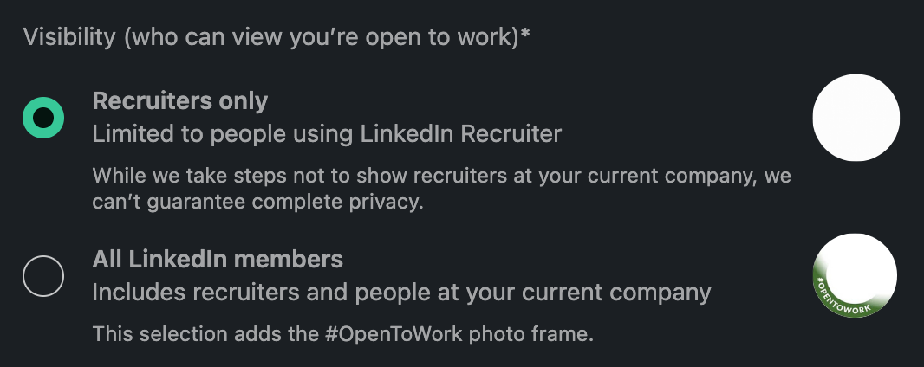Click the "All LinkedIn members" bold label
Image resolution: width=924 pixels, height=367 pixels.
[x=218, y=259]
